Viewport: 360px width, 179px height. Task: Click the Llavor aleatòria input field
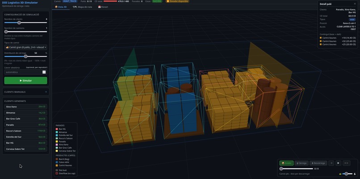(25, 72)
